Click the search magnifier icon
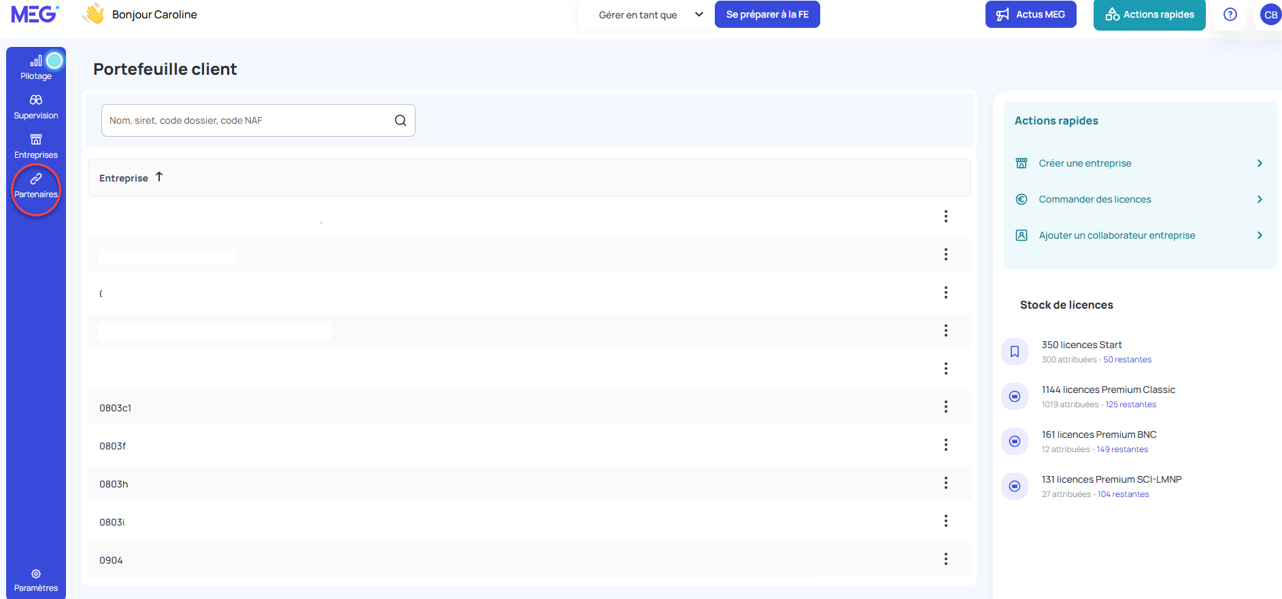This screenshot has width=1282, height=599. [401, 120]
